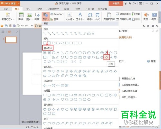Image resolution: width=161 pixels, height=129 pixels.
Task: Click 从在线模板新建... link
Action: click(130, 85)
